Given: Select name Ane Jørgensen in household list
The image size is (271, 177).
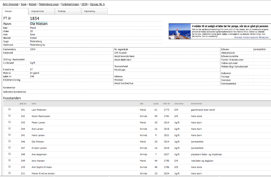Looking at the screenshot, I should pos(39,154).
